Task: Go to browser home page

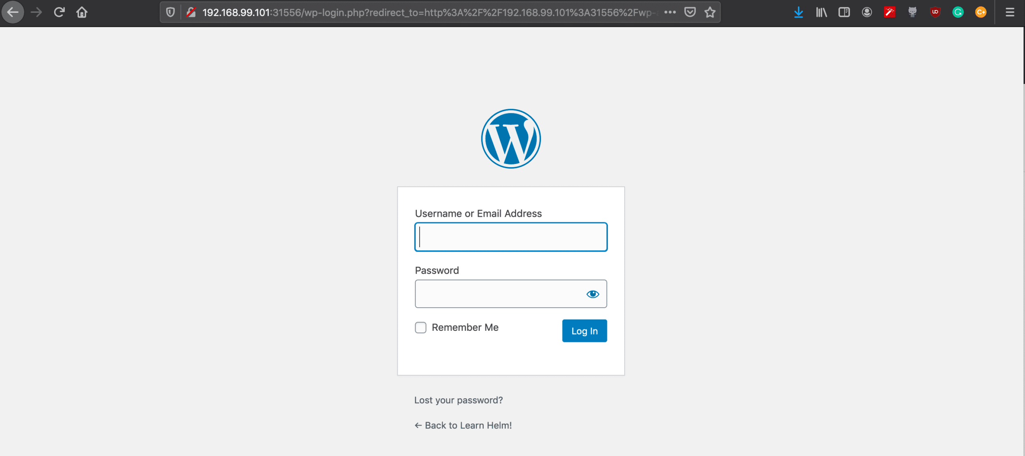Action: click(82, 12)
